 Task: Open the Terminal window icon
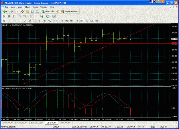(32, 11)
